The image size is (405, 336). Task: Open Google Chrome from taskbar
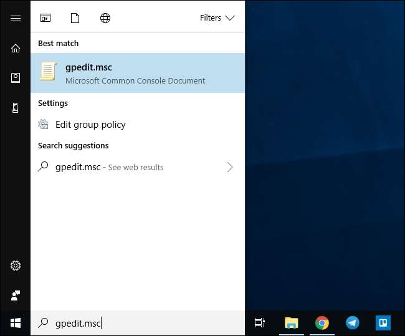[x=322, y=323]
